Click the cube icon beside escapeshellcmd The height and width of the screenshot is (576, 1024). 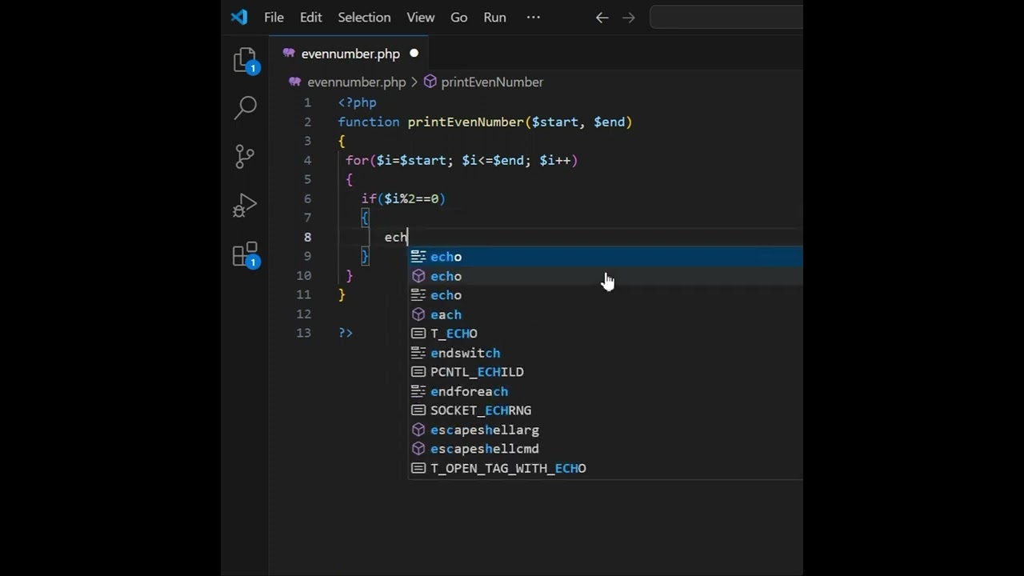[x=418, y=449]
